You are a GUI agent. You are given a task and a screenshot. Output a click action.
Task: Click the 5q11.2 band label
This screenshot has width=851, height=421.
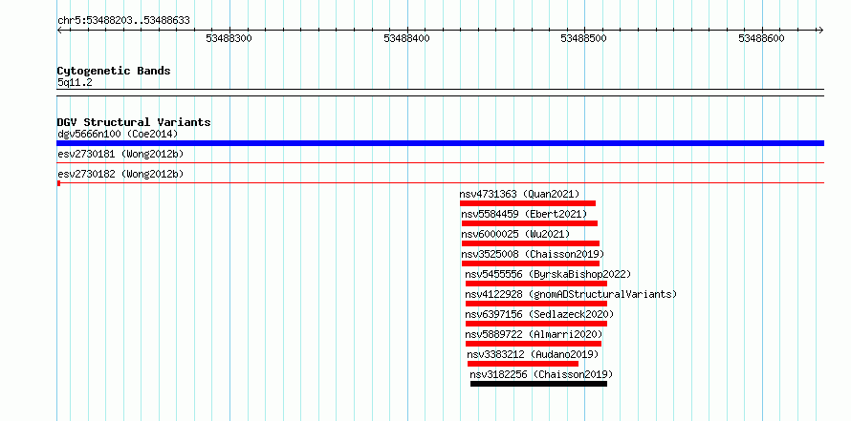tap(75, 82)
